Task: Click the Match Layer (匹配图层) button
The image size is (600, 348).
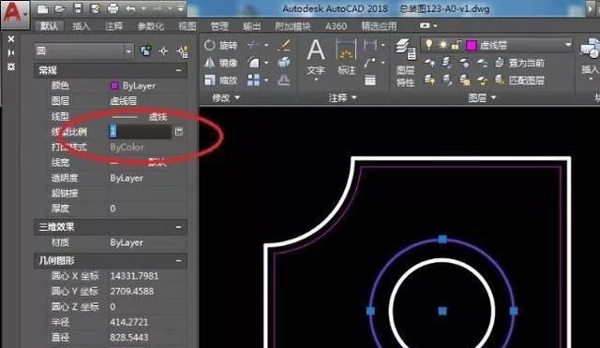Action: pos(519,80)
